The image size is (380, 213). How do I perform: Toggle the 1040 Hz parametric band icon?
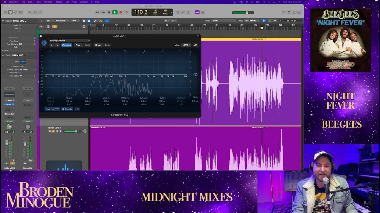tap(125, 51)
